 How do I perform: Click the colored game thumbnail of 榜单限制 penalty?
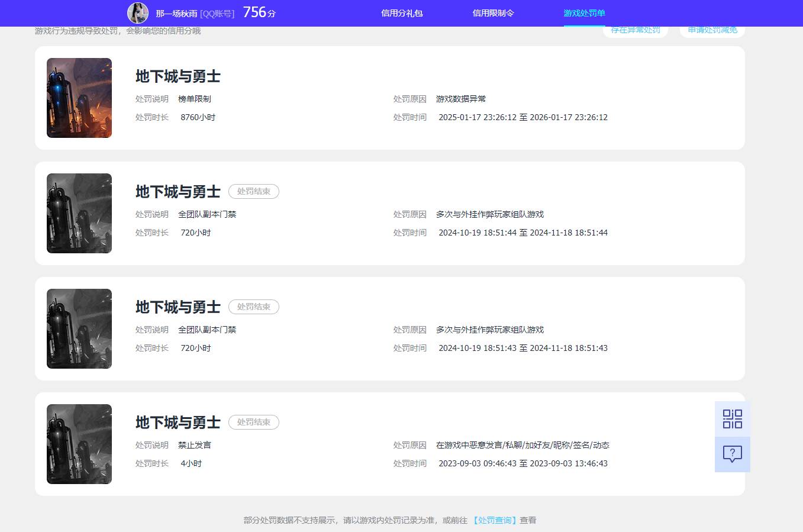[79, 98]
